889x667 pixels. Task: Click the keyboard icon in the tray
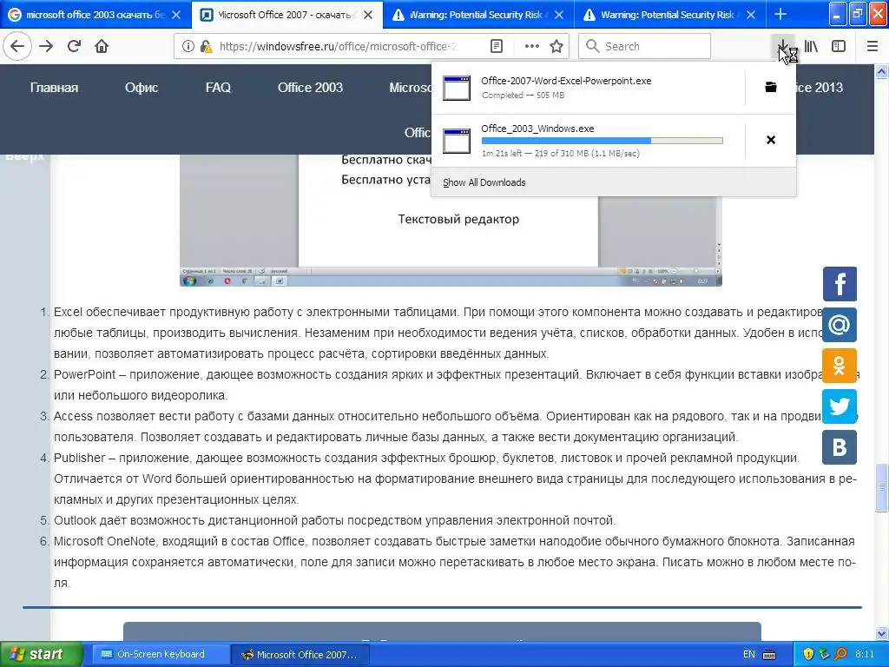click(769, 655)
